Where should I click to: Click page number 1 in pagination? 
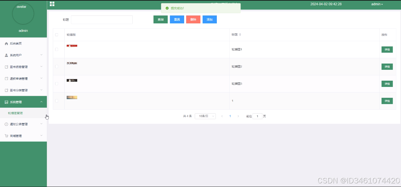(230, 116)
